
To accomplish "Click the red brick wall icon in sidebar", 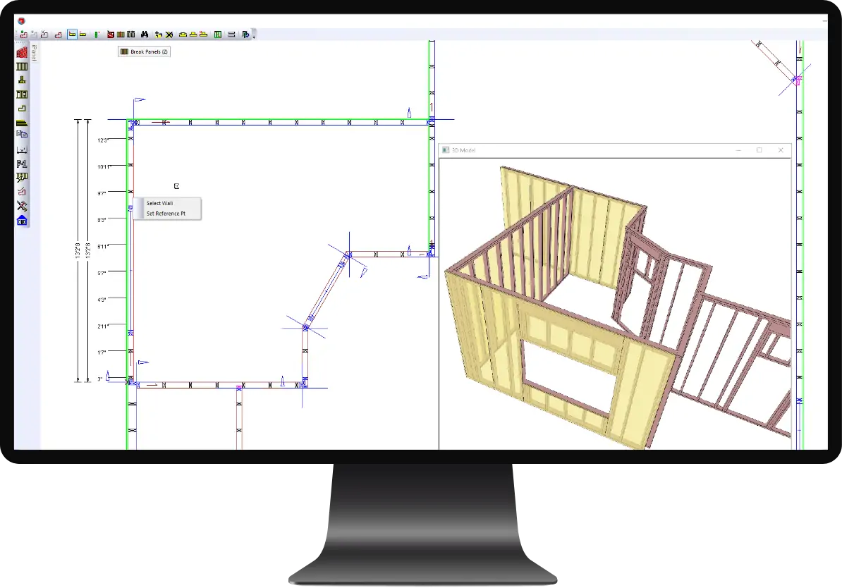I will (21, 53).
